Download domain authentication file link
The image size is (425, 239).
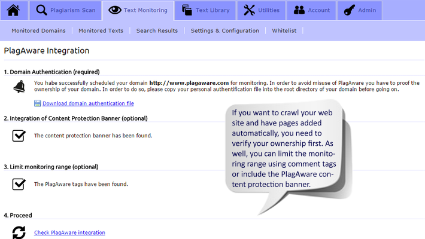88,103
